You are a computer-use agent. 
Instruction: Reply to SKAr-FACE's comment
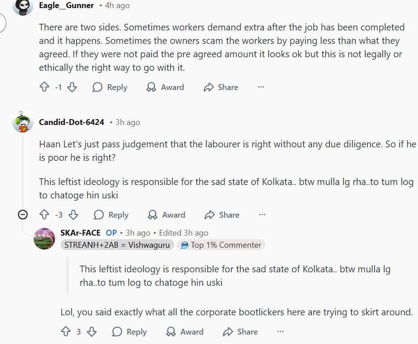click(x=129, y=331)
